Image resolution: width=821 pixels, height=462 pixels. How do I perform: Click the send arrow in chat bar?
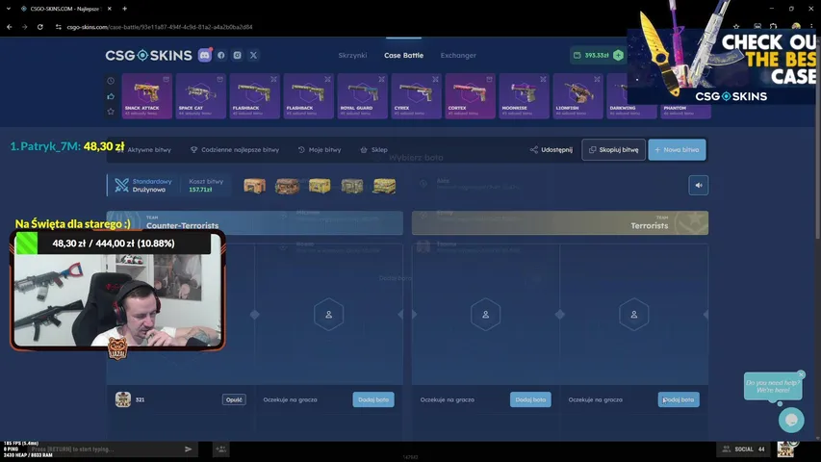189,449
